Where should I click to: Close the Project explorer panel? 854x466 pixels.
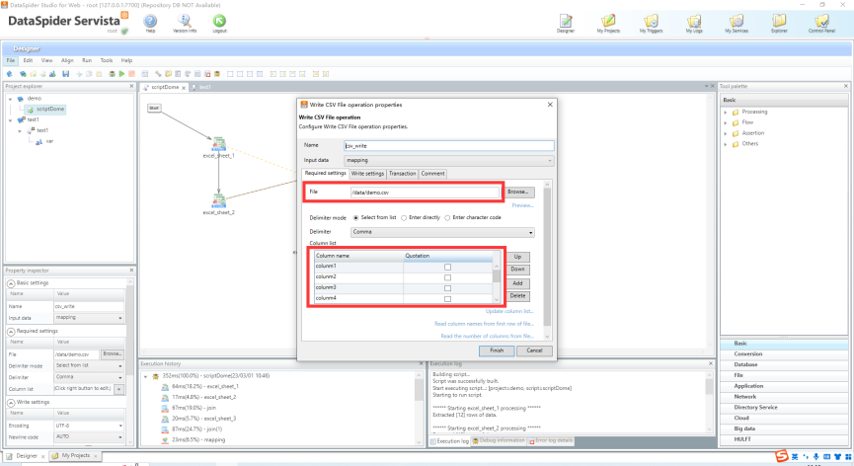pos(131,86)
